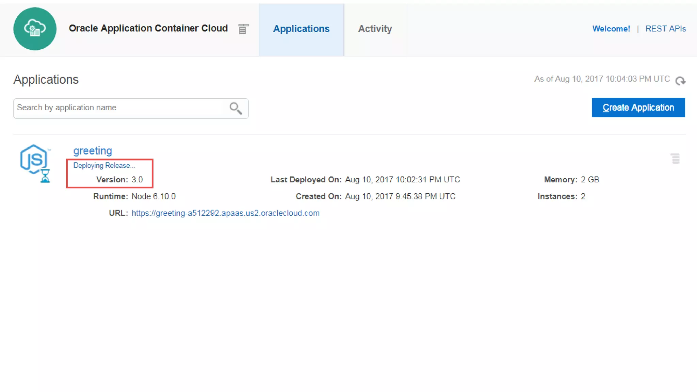Viewport: 697px width, 392px height.
Task: Focus the Search by application name field
Action: click(x=119, y=108)
